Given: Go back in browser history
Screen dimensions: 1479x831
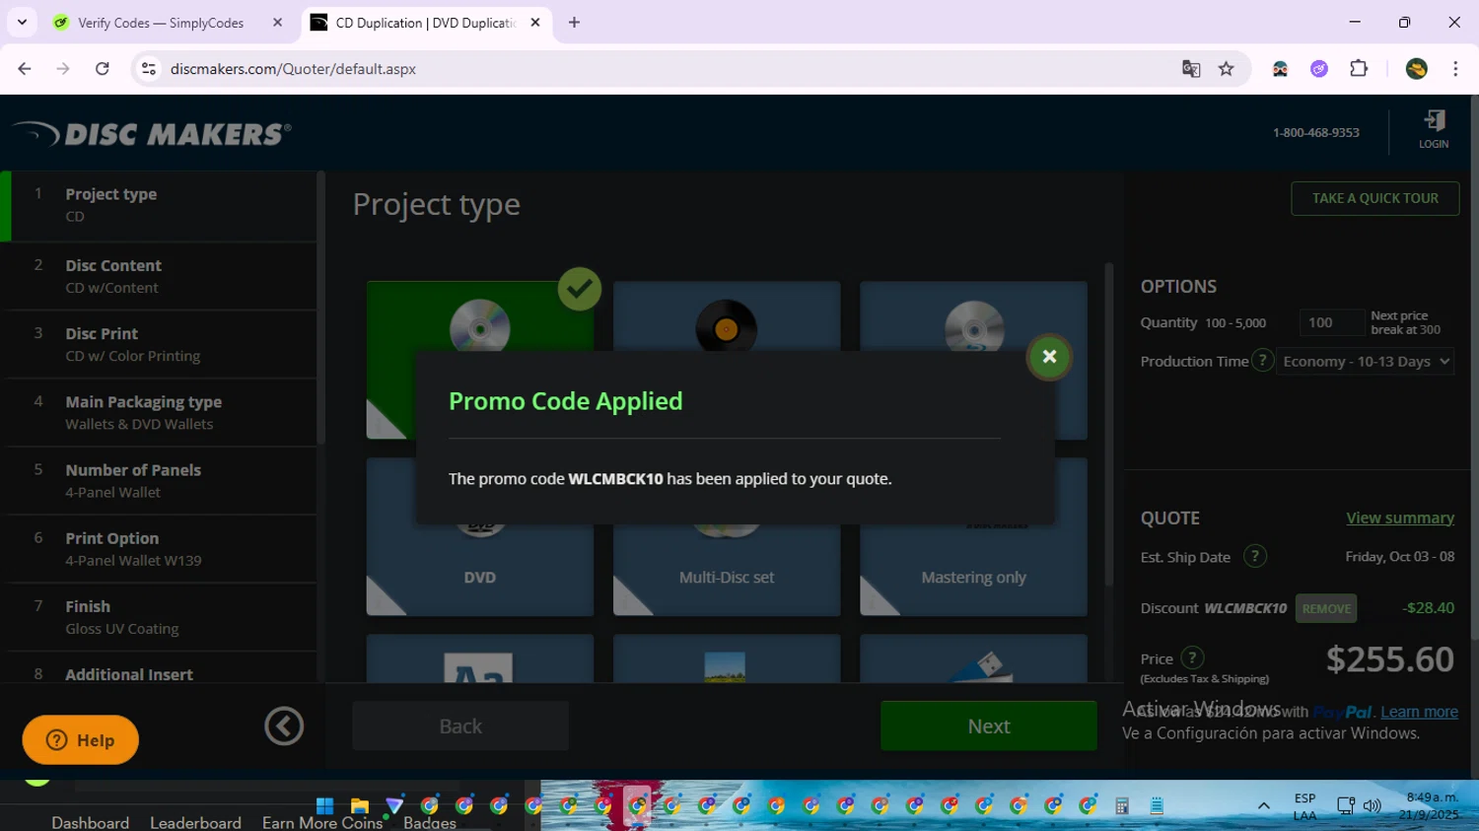Looking at the screenshot, I should 25,69.
